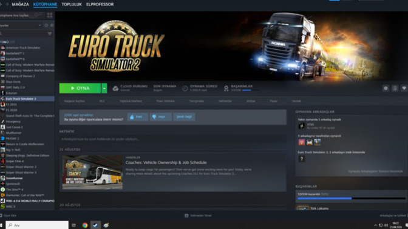Viewport: 408px width, 229px height.
Task: Click the Coaches news thumbnail image
Action: [92, 172]
